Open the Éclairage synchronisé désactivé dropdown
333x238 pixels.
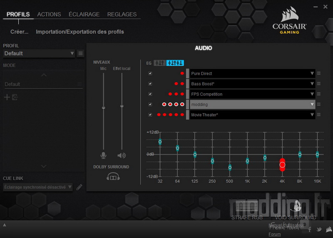pos(38,187)
